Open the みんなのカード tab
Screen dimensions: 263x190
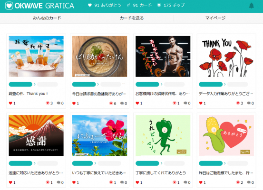[x=47, y=18]
